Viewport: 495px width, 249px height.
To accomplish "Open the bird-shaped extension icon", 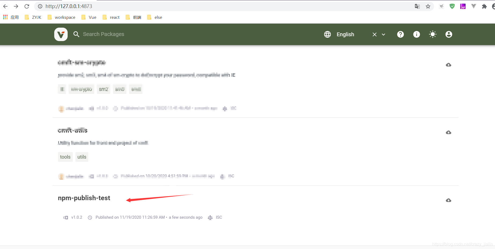I will [441, 6].
